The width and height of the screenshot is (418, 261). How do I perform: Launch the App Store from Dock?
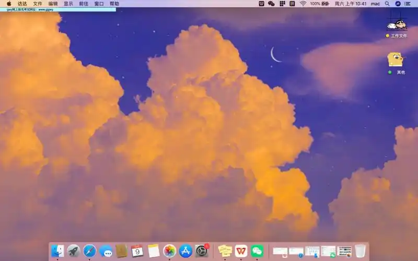point(185,251)
